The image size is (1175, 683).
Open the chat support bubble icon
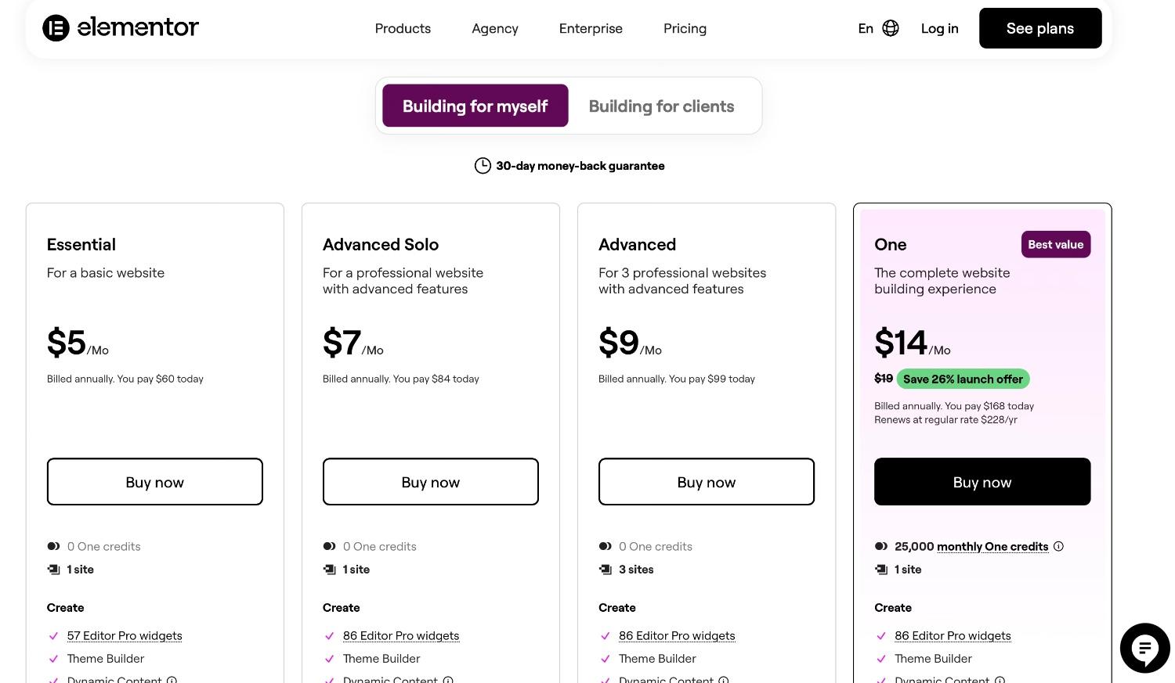point(1145,648)
